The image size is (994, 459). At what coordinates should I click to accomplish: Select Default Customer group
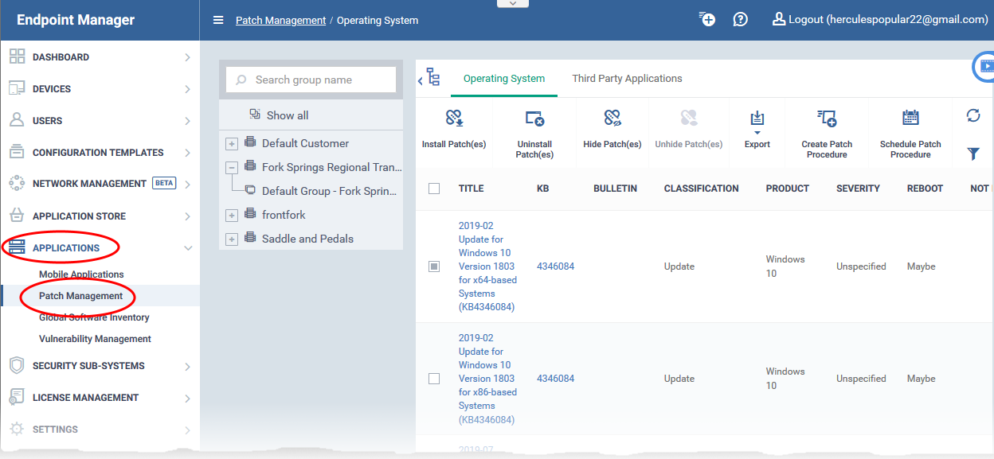click(x=305, y=143)
